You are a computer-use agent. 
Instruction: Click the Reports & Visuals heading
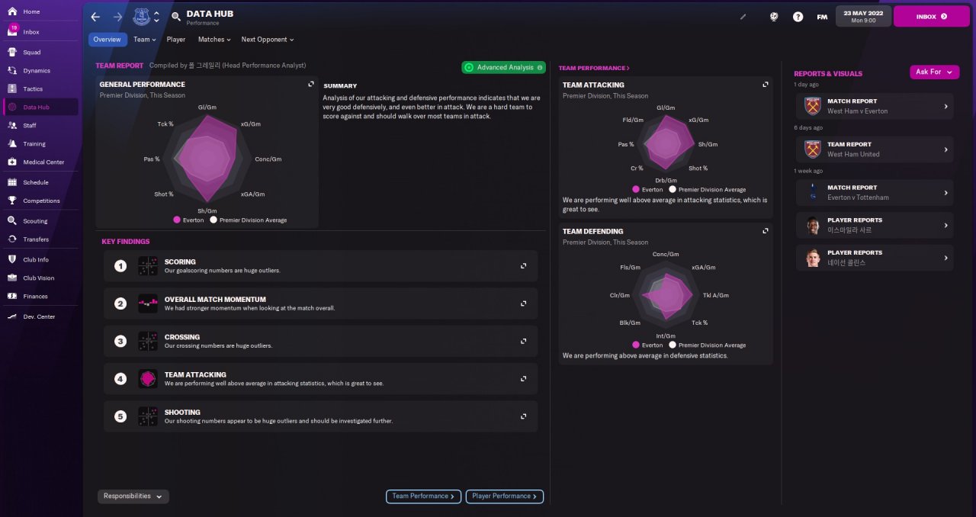[x=828, y=74]
